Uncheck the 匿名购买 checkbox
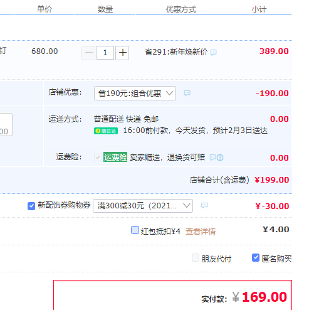 pyautogui.click(x=256, y=258)
